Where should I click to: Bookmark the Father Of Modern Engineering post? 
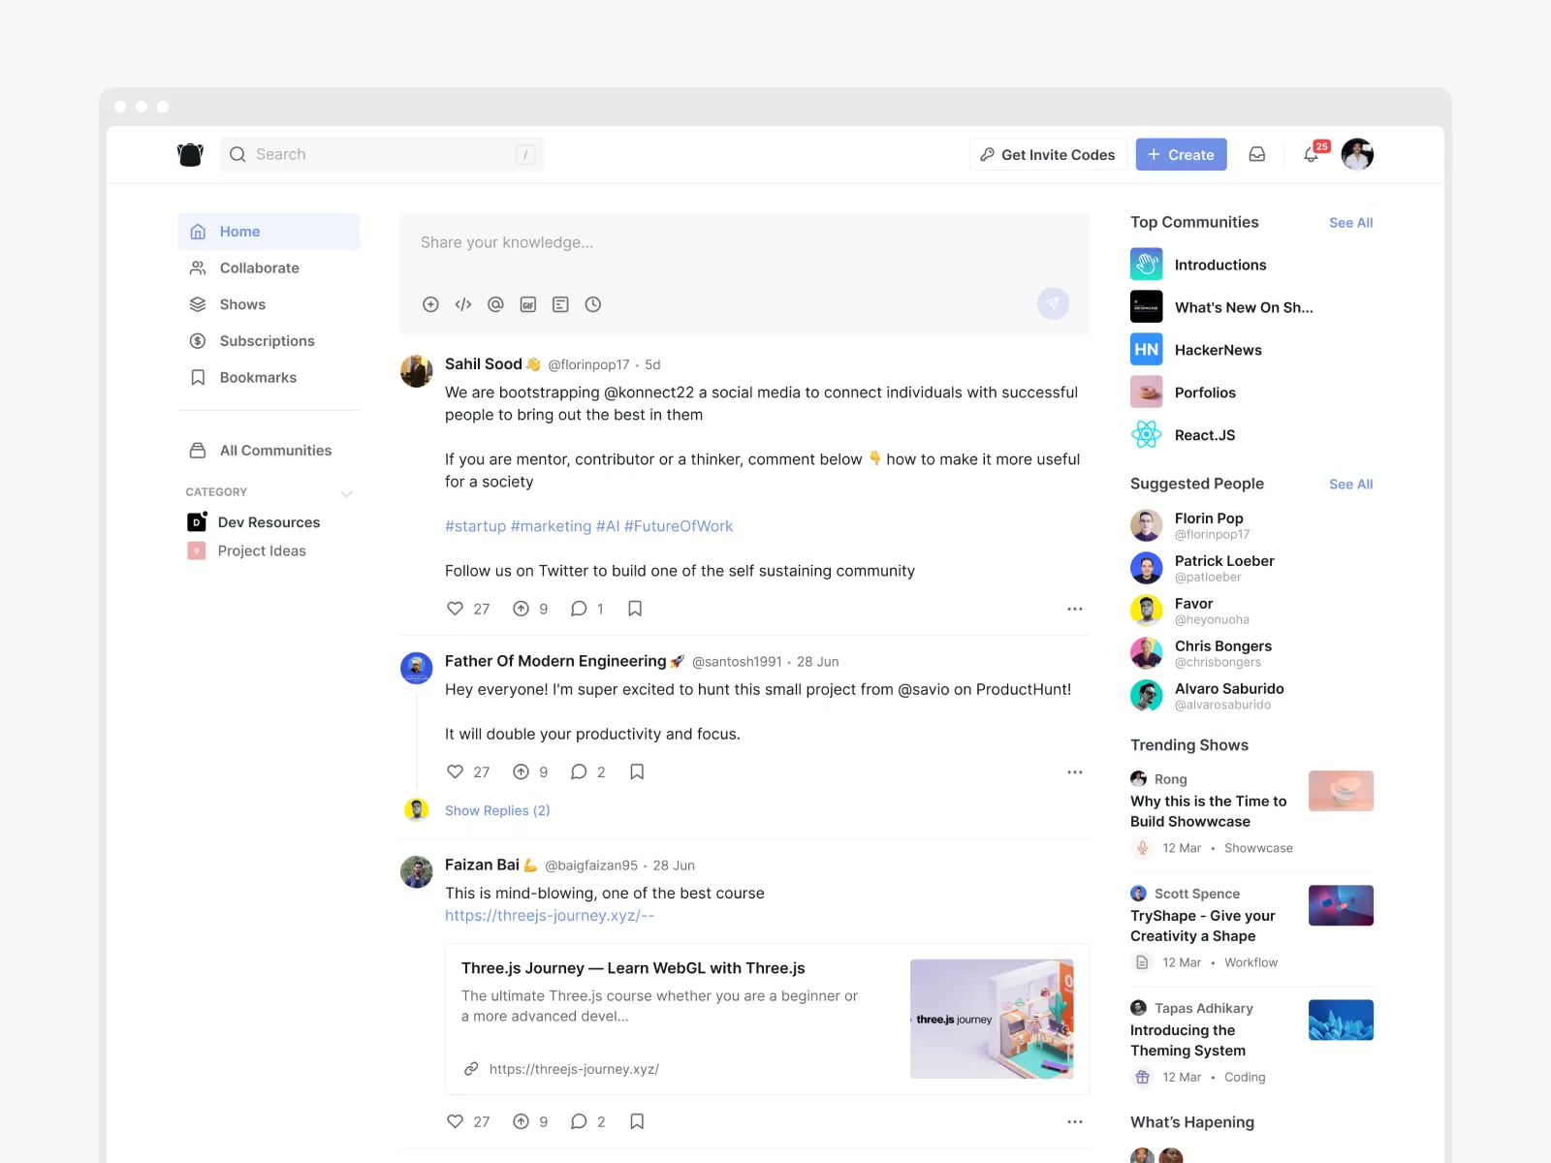coord(637,772)
